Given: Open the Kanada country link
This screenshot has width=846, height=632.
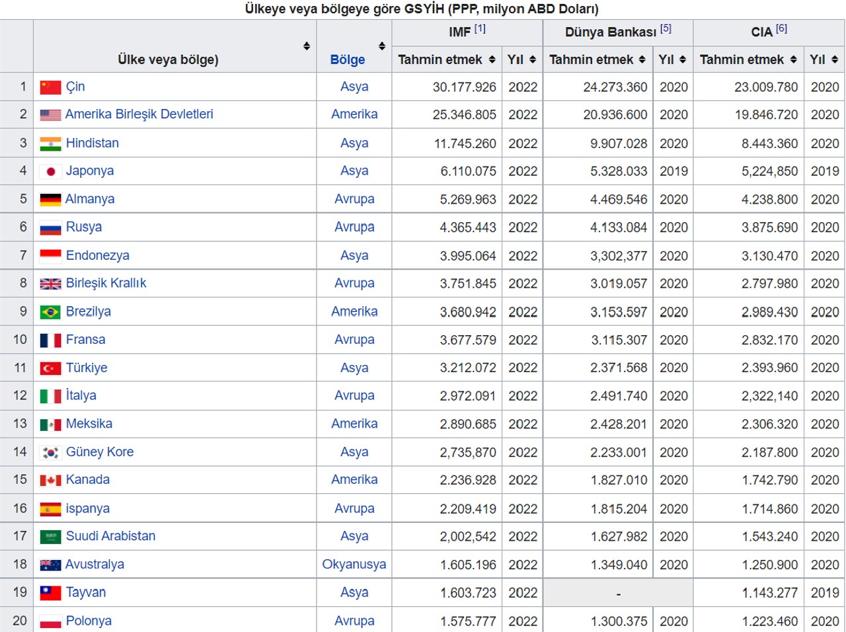Looking at the screenshot, I should coord(87,480).
